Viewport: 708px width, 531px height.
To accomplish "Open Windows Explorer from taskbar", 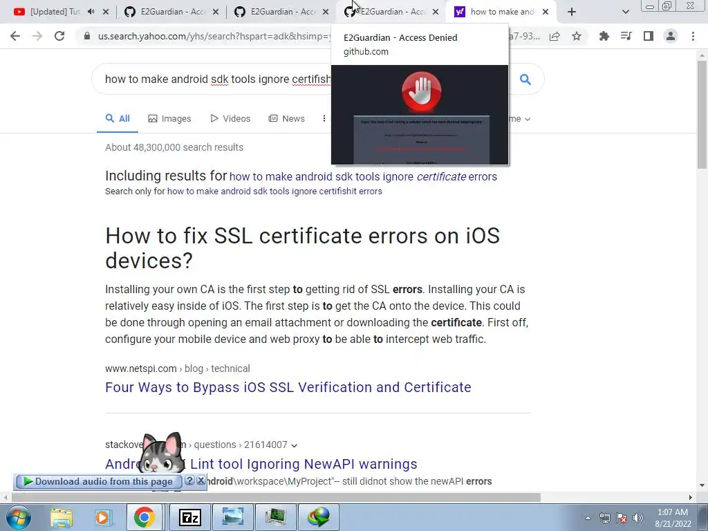I will pyautogui.click(x=62, y=518).
